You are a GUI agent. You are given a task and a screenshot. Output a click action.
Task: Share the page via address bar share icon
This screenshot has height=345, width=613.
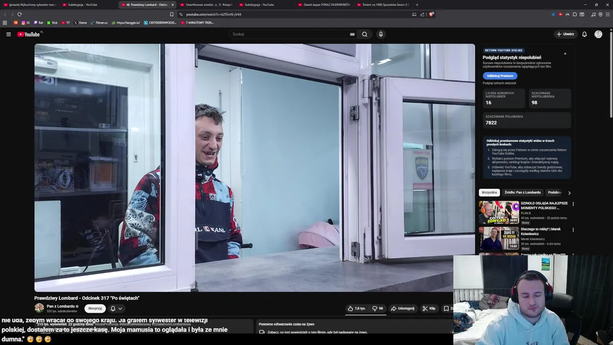tap(422, 14)
